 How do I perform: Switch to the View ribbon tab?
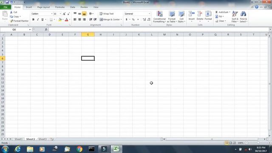pyautogui.click(x=96, y=7)
